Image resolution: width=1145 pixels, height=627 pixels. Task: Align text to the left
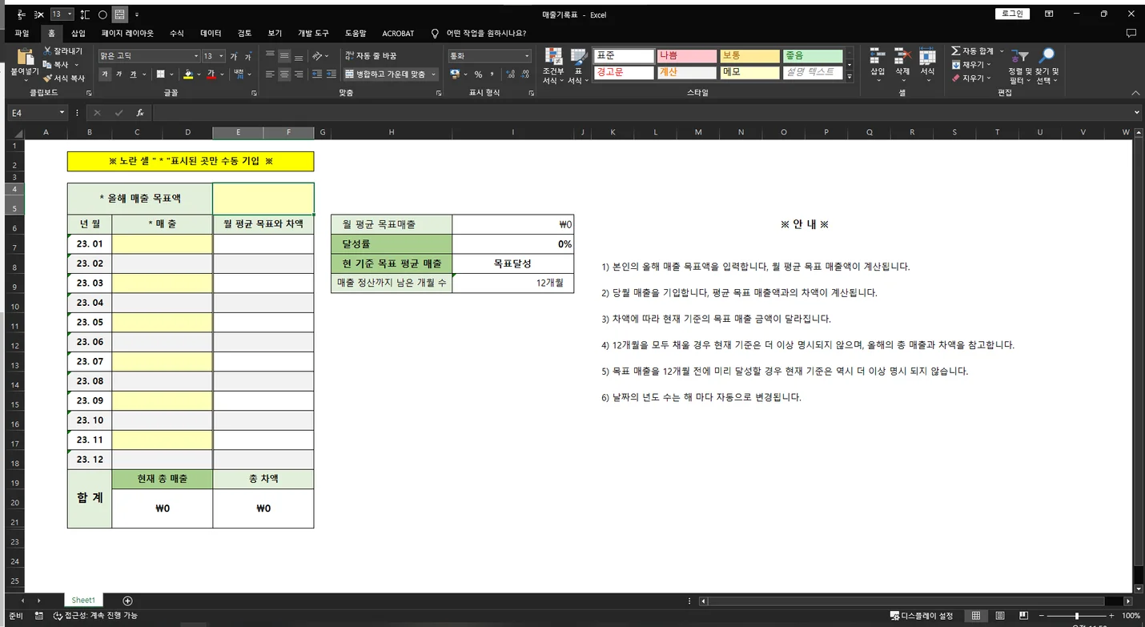pyautogui.click(x=270, y=74)
